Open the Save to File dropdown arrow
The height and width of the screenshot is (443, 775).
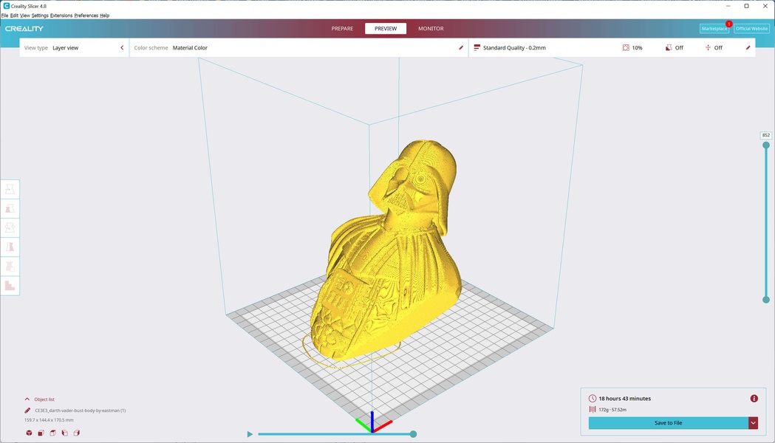(753, 422)
